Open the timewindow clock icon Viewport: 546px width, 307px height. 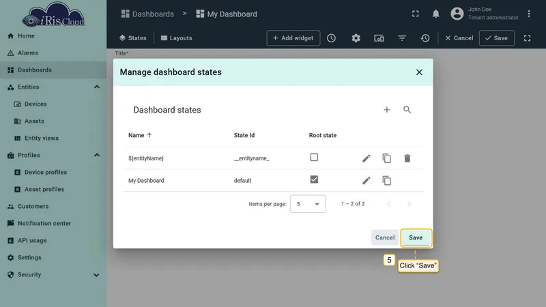point(331,38)
